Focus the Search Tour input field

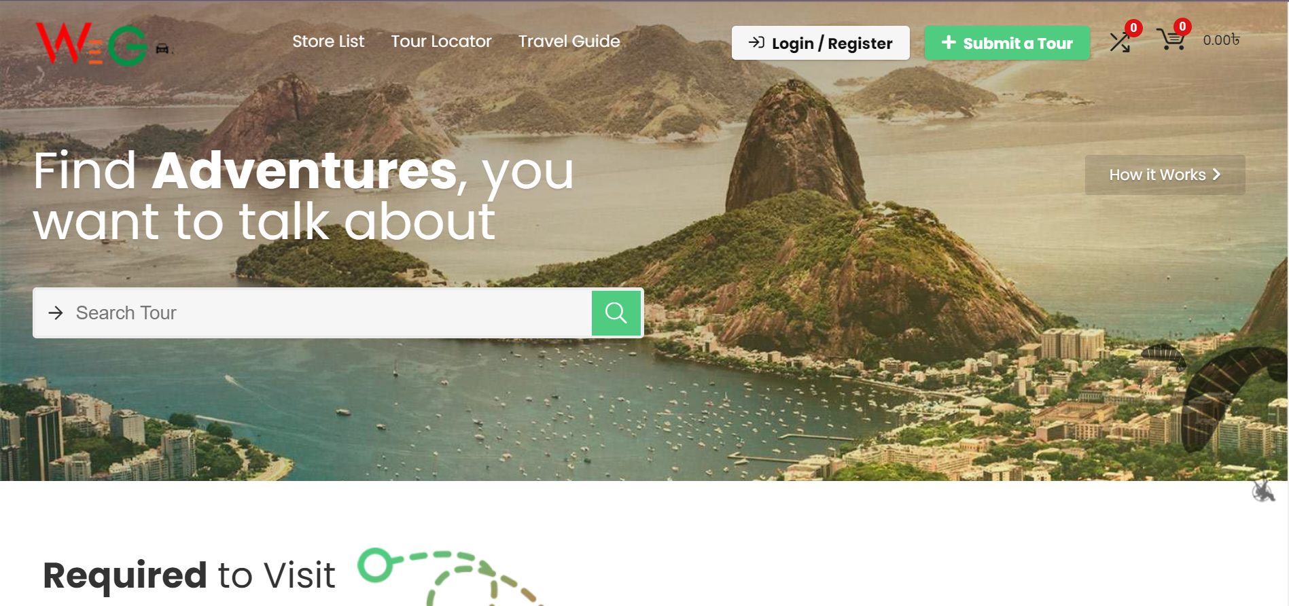pyautogui.click(x=319, y=313)
